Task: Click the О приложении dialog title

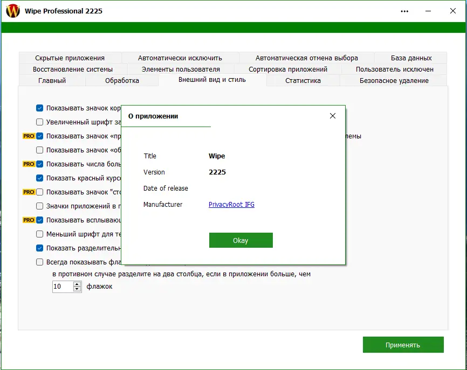Action: tap(153, 116)
